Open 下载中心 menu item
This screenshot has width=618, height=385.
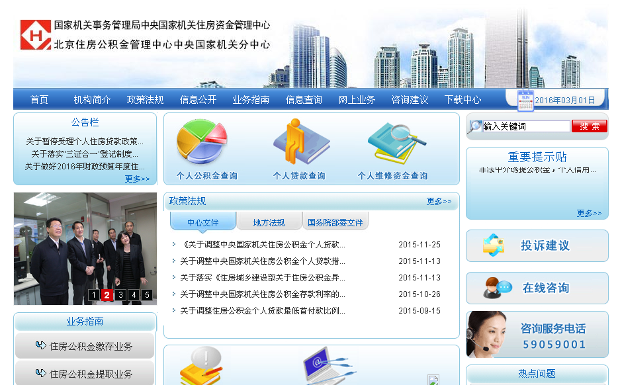point(463,100)
